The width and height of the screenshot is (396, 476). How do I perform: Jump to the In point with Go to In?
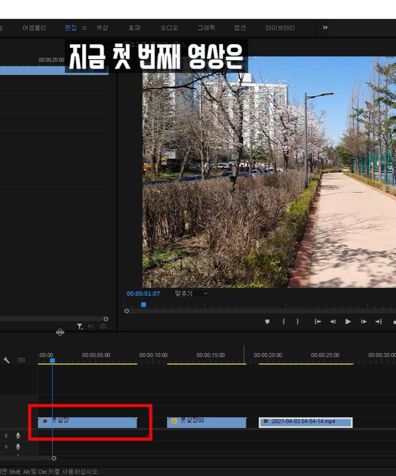(x=318, y=321)
